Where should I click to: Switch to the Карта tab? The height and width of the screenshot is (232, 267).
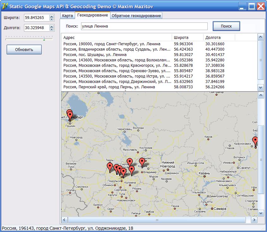pos(68,16)
